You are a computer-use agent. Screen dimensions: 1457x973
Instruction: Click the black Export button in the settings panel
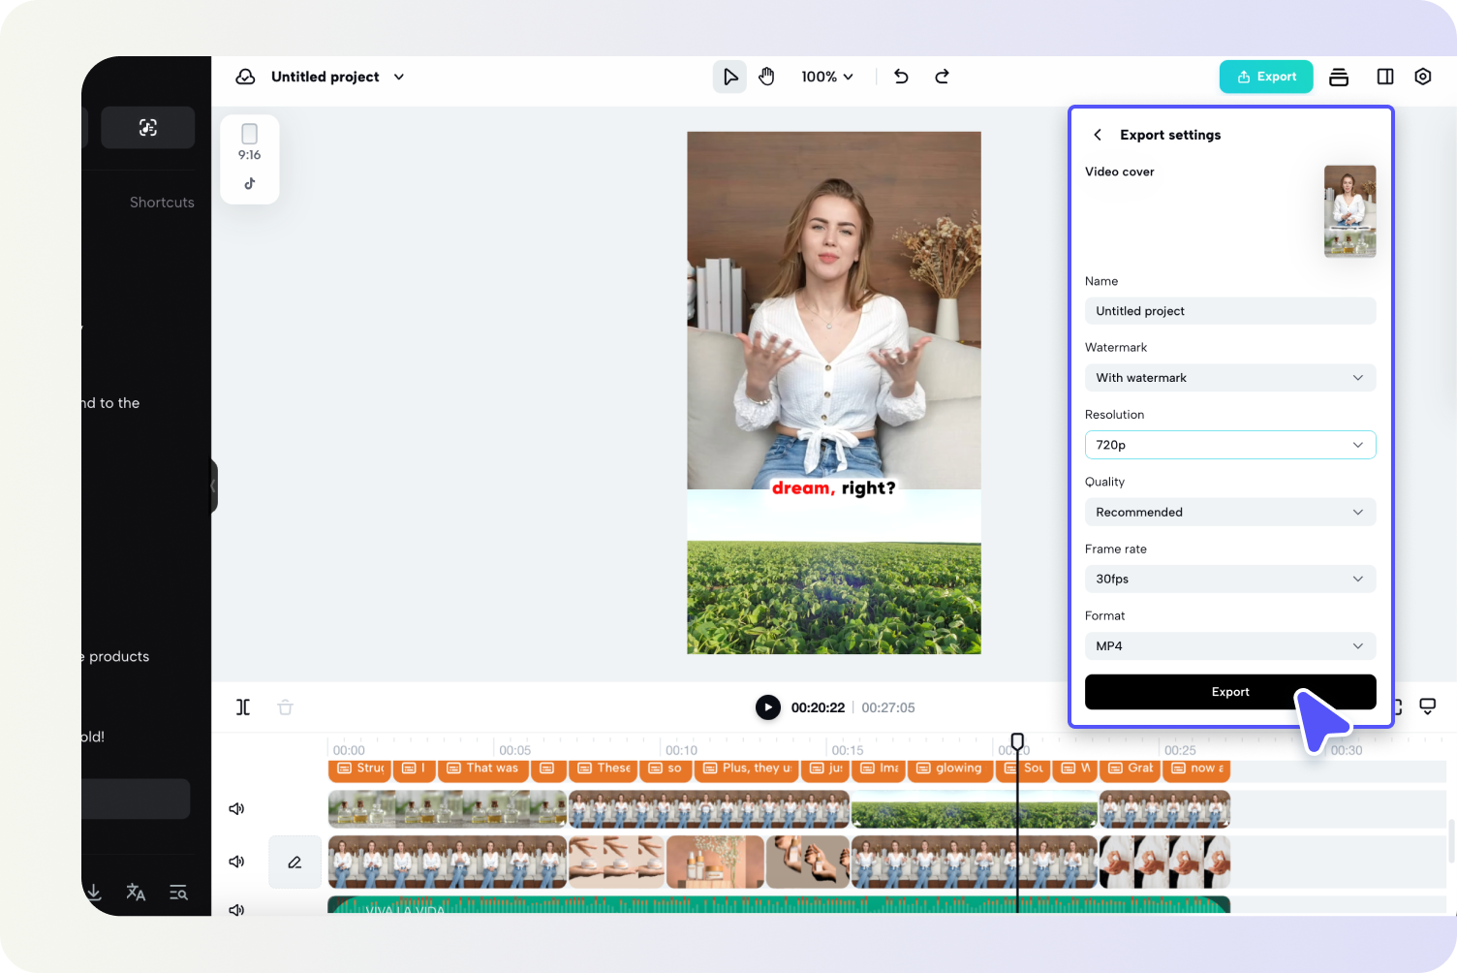pos(1230,692)
